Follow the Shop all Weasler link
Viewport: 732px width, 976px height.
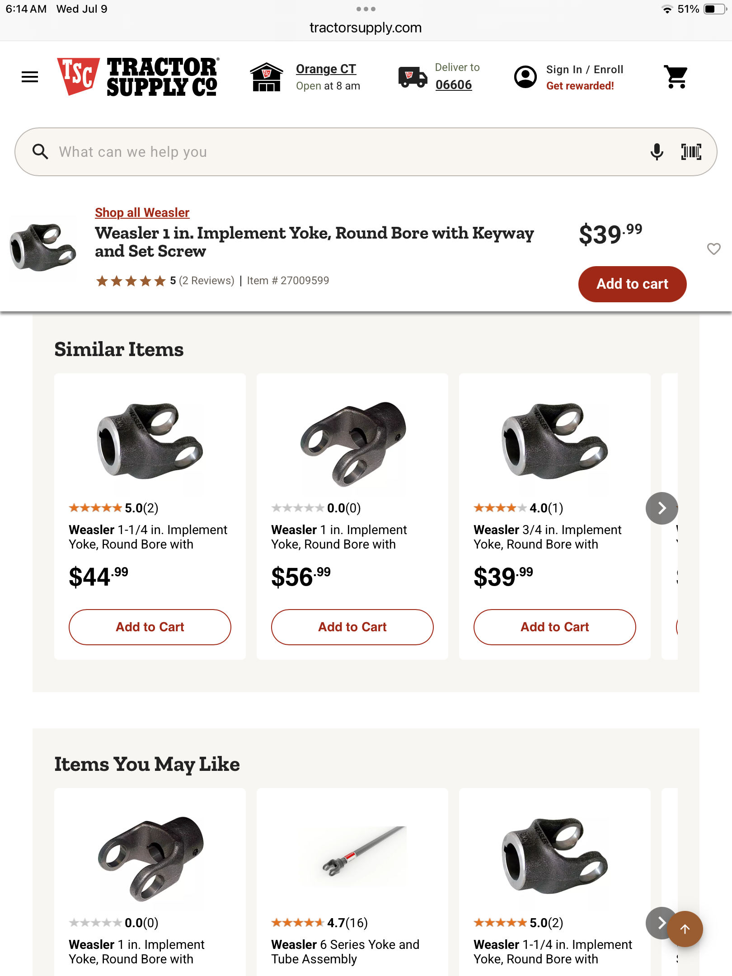coord(142,212)
